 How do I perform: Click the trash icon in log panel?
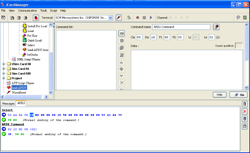point(245,104)
